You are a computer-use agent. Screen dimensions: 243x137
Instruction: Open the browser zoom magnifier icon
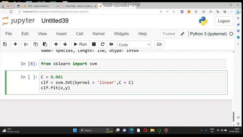pos(161,12)
